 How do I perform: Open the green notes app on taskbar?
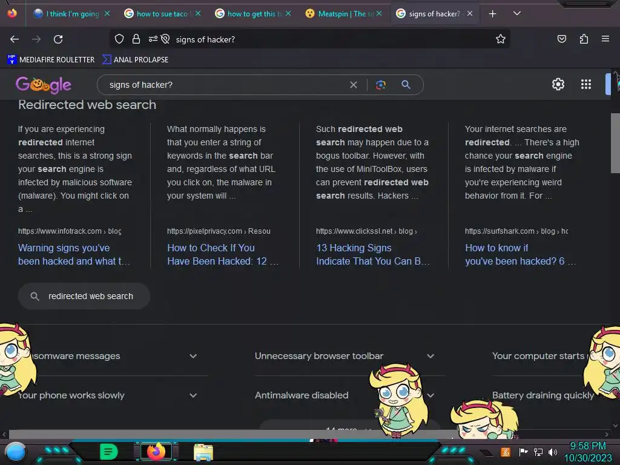click(x=108, y=452)
